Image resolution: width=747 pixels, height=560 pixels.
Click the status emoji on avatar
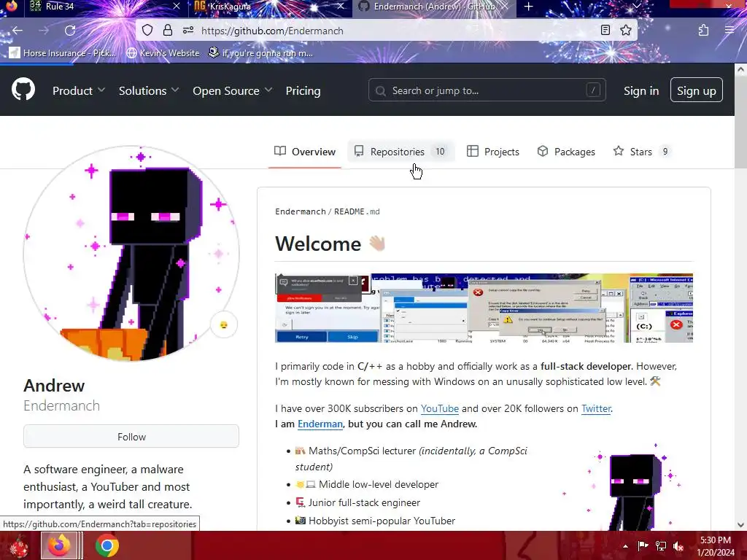tap(223, 325)
